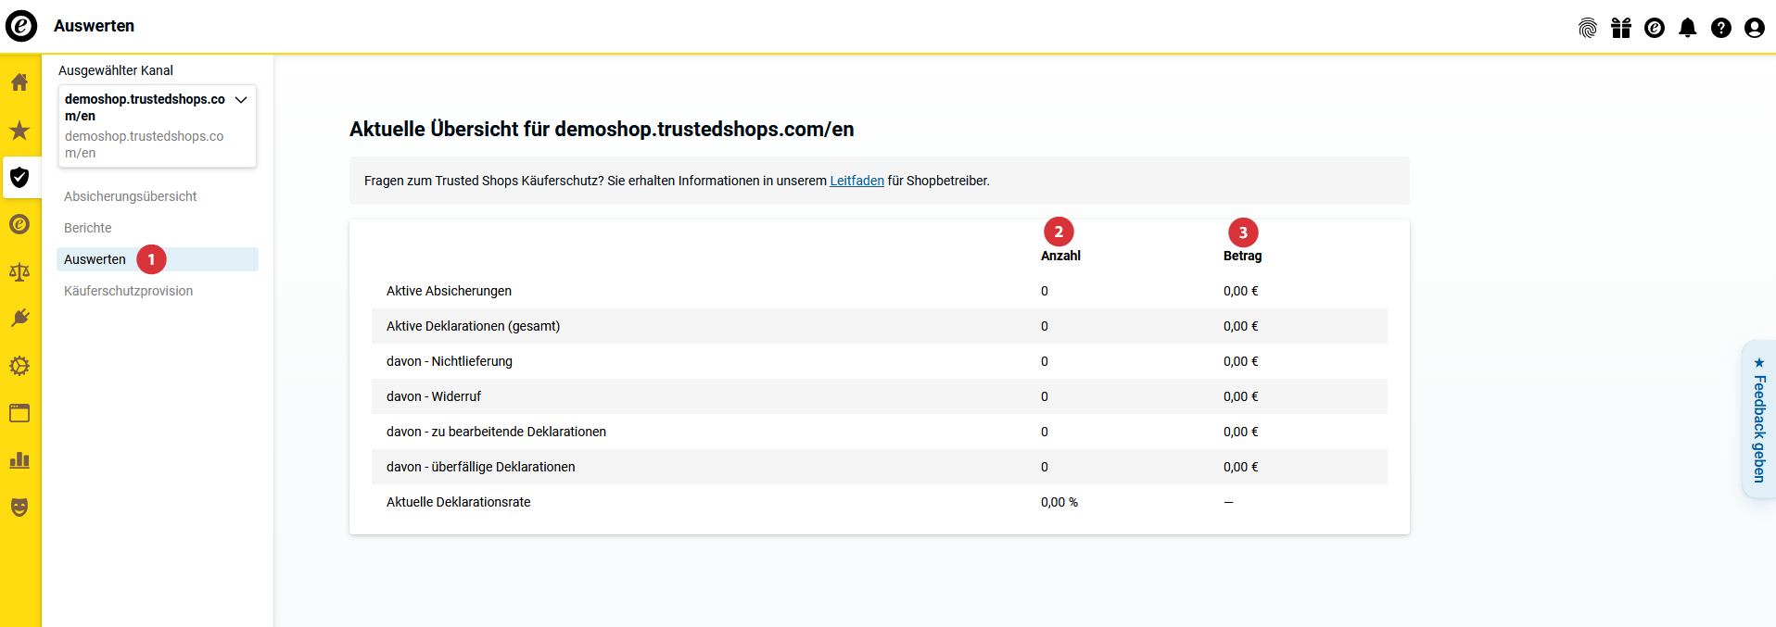
Task: Click Betrag value of Widerruf row
Action: [1241, 396]
